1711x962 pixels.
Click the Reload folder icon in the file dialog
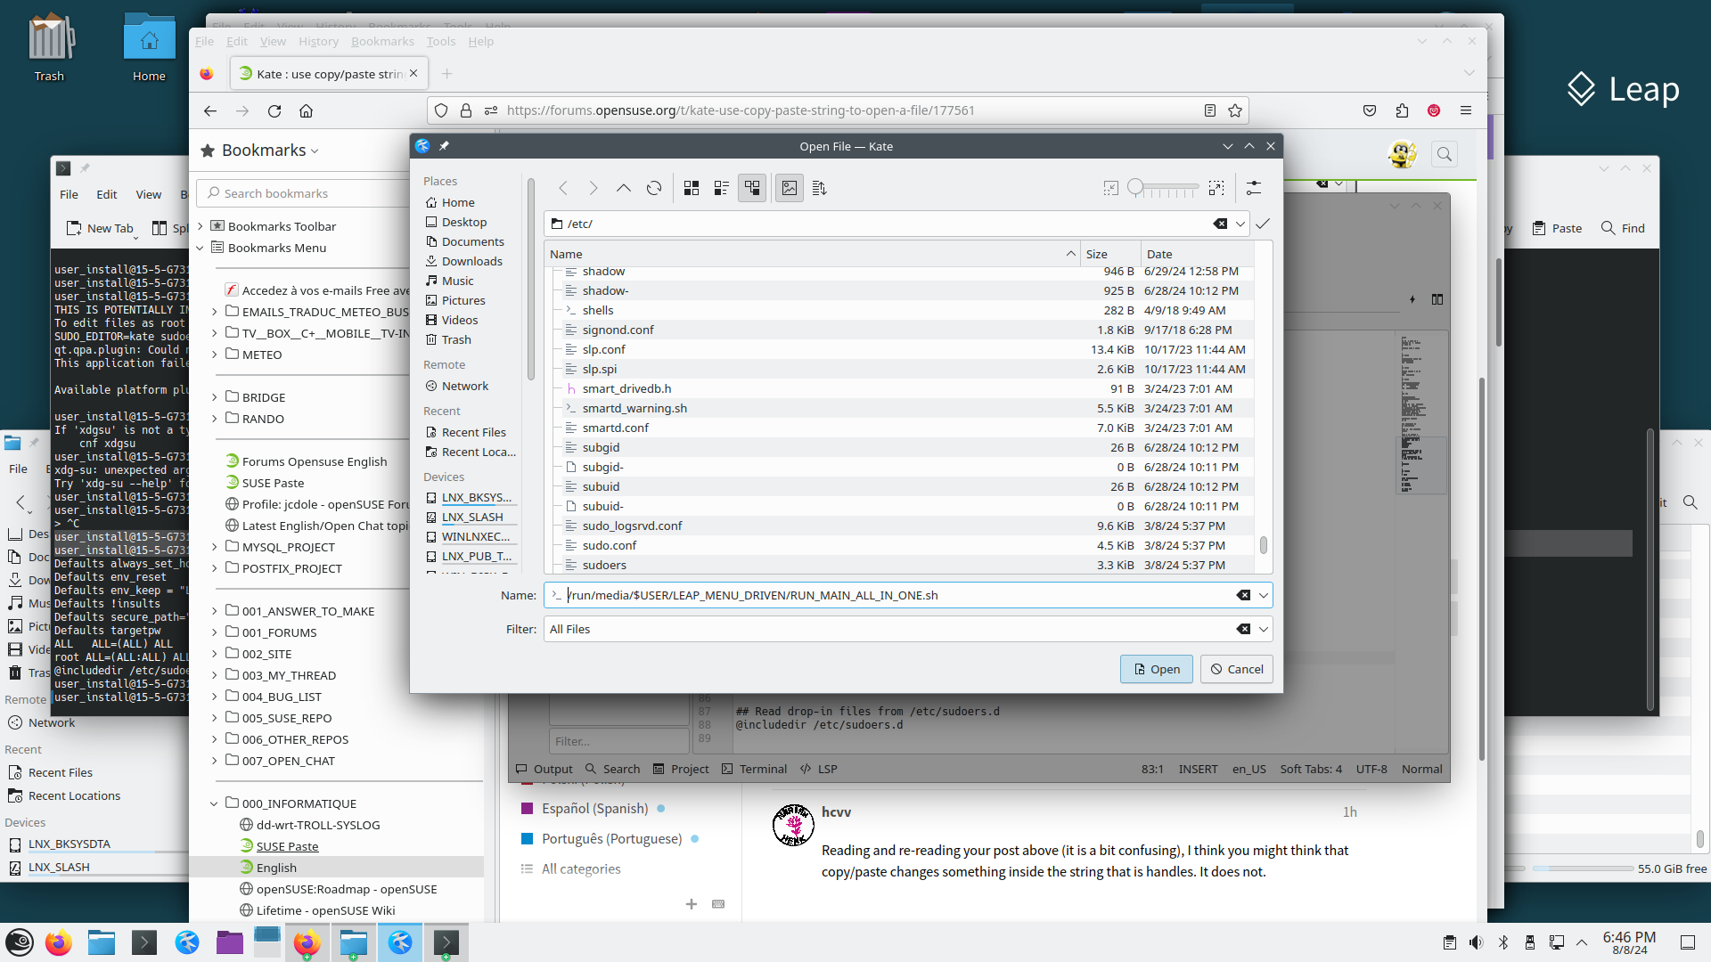pos(654,188)
